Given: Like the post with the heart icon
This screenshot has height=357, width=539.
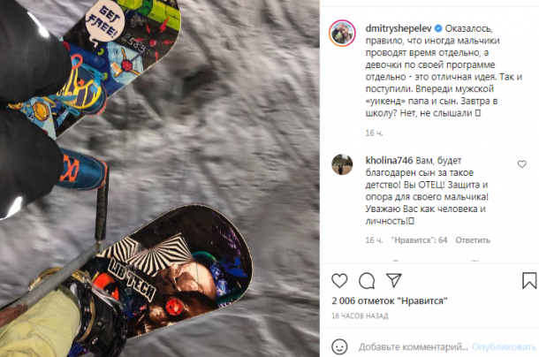Looking at the screenshot, I should (339, 281).
